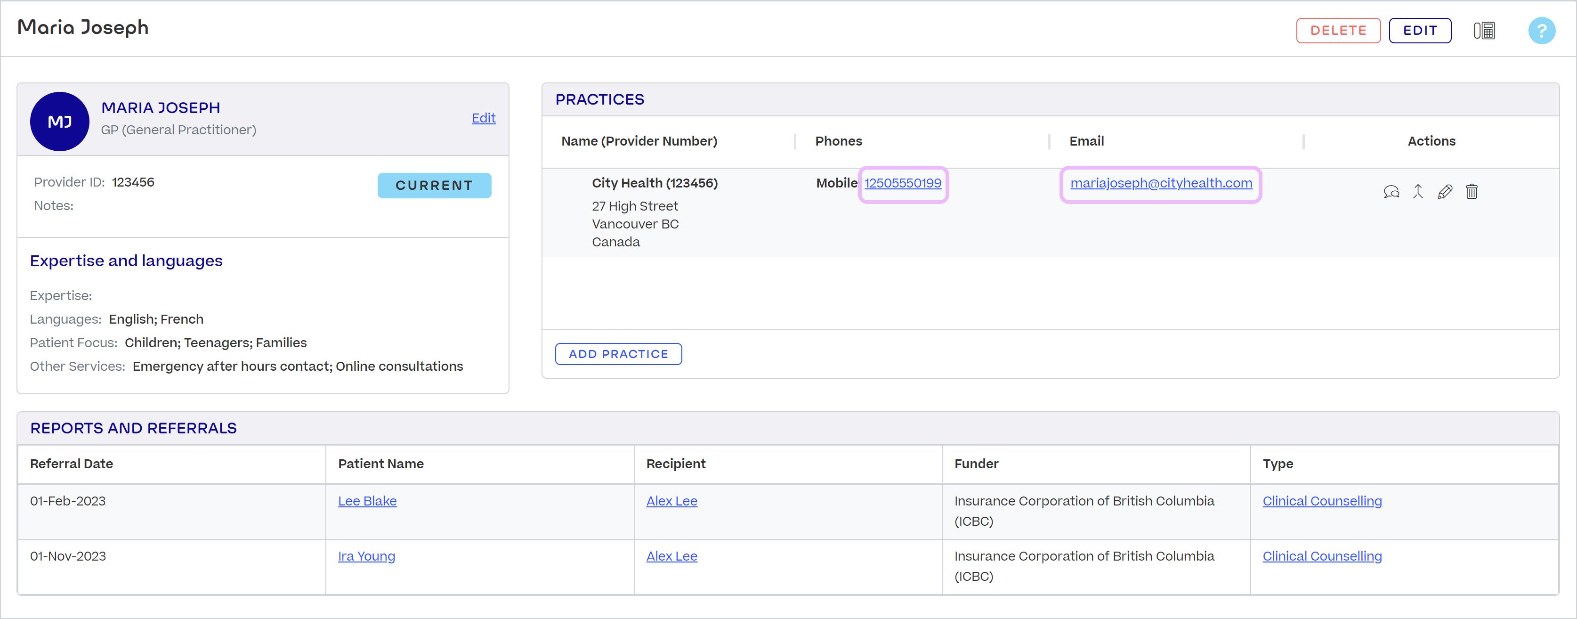
Task: Click the Referral Date column header
Action: 71,464
